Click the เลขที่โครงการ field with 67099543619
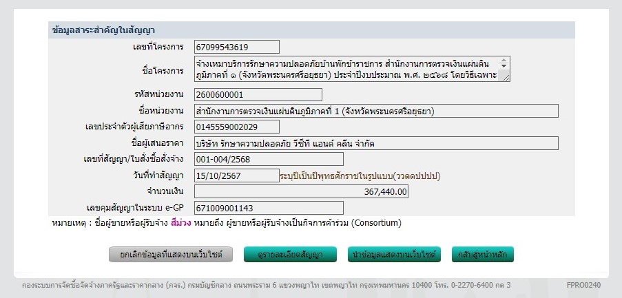The height and width of the screenshot is (298, 622). pos(236,47)
